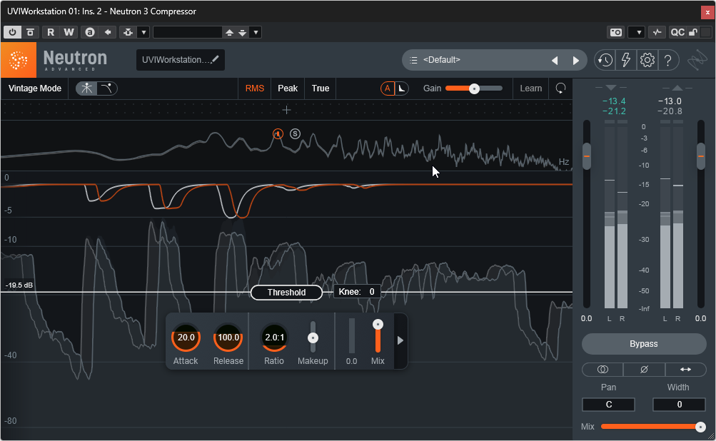Click the global Mix slider handle
The image size is (716, 441).
[700, 427]
